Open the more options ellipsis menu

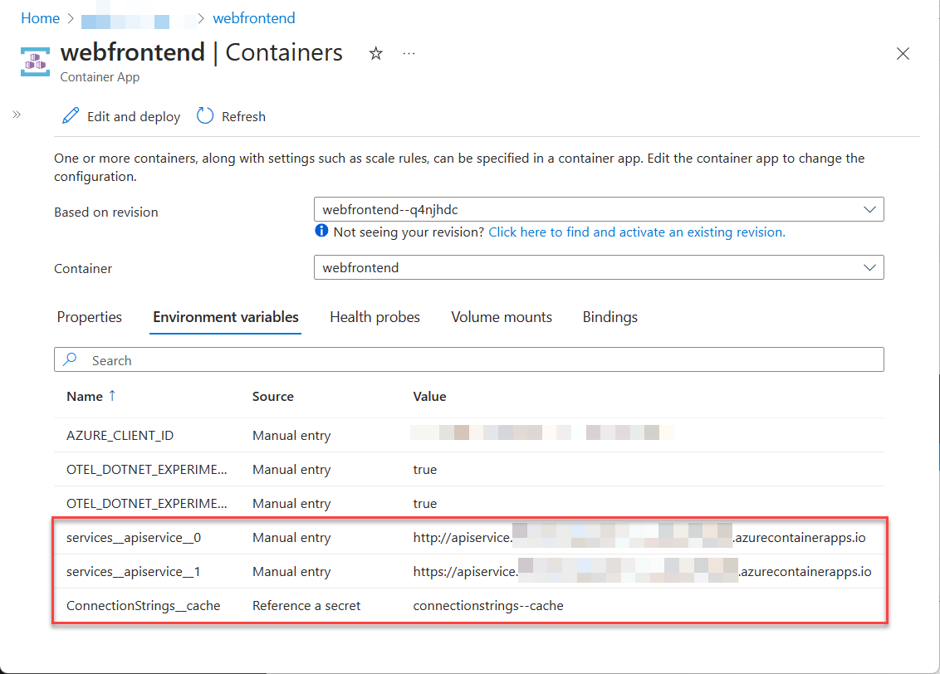(409, 53)
